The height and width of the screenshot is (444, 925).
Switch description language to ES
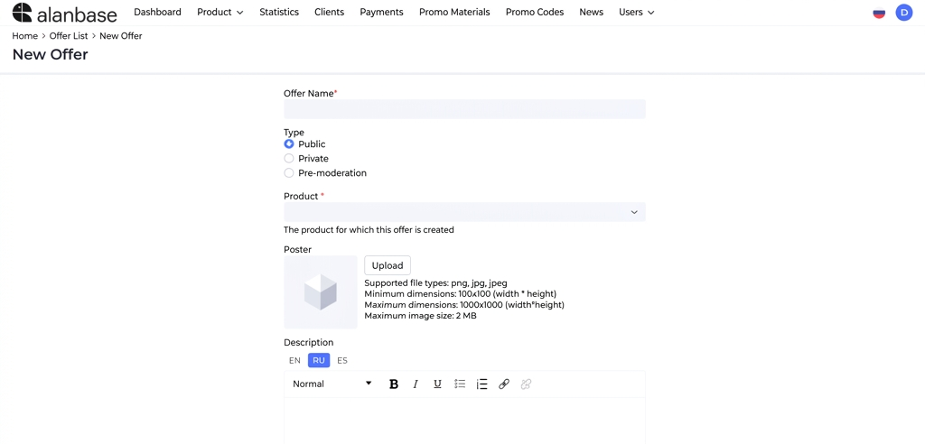(342, 360)
